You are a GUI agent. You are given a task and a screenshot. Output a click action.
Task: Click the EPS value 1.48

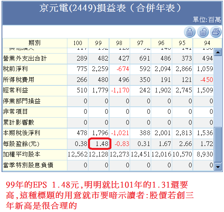click(x=102, y=144)
